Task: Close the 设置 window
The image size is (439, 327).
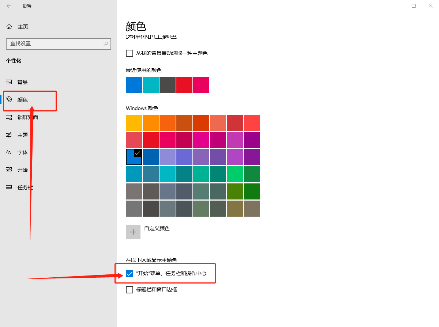Action: pos(431,6)
